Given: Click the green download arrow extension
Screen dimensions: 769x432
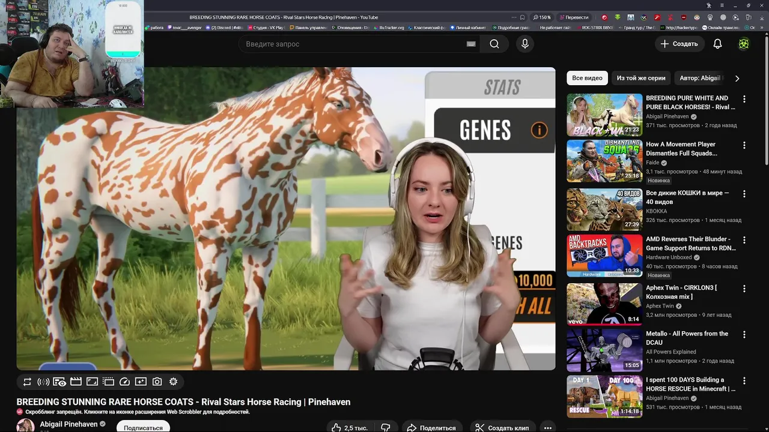Looking at the screenshot, I should [618, 17].
